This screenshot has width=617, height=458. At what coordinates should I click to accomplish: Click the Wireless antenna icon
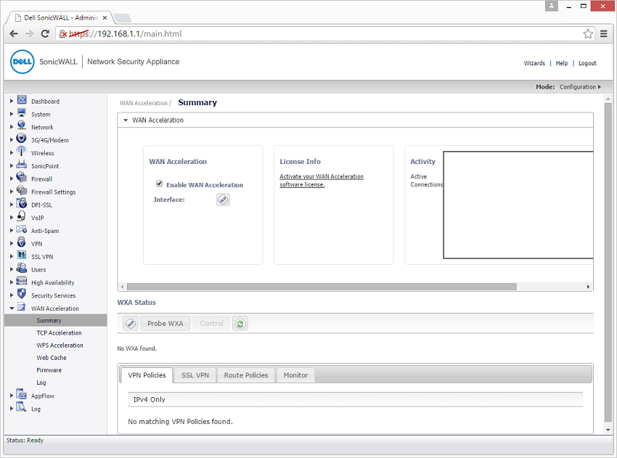point(22,152)
